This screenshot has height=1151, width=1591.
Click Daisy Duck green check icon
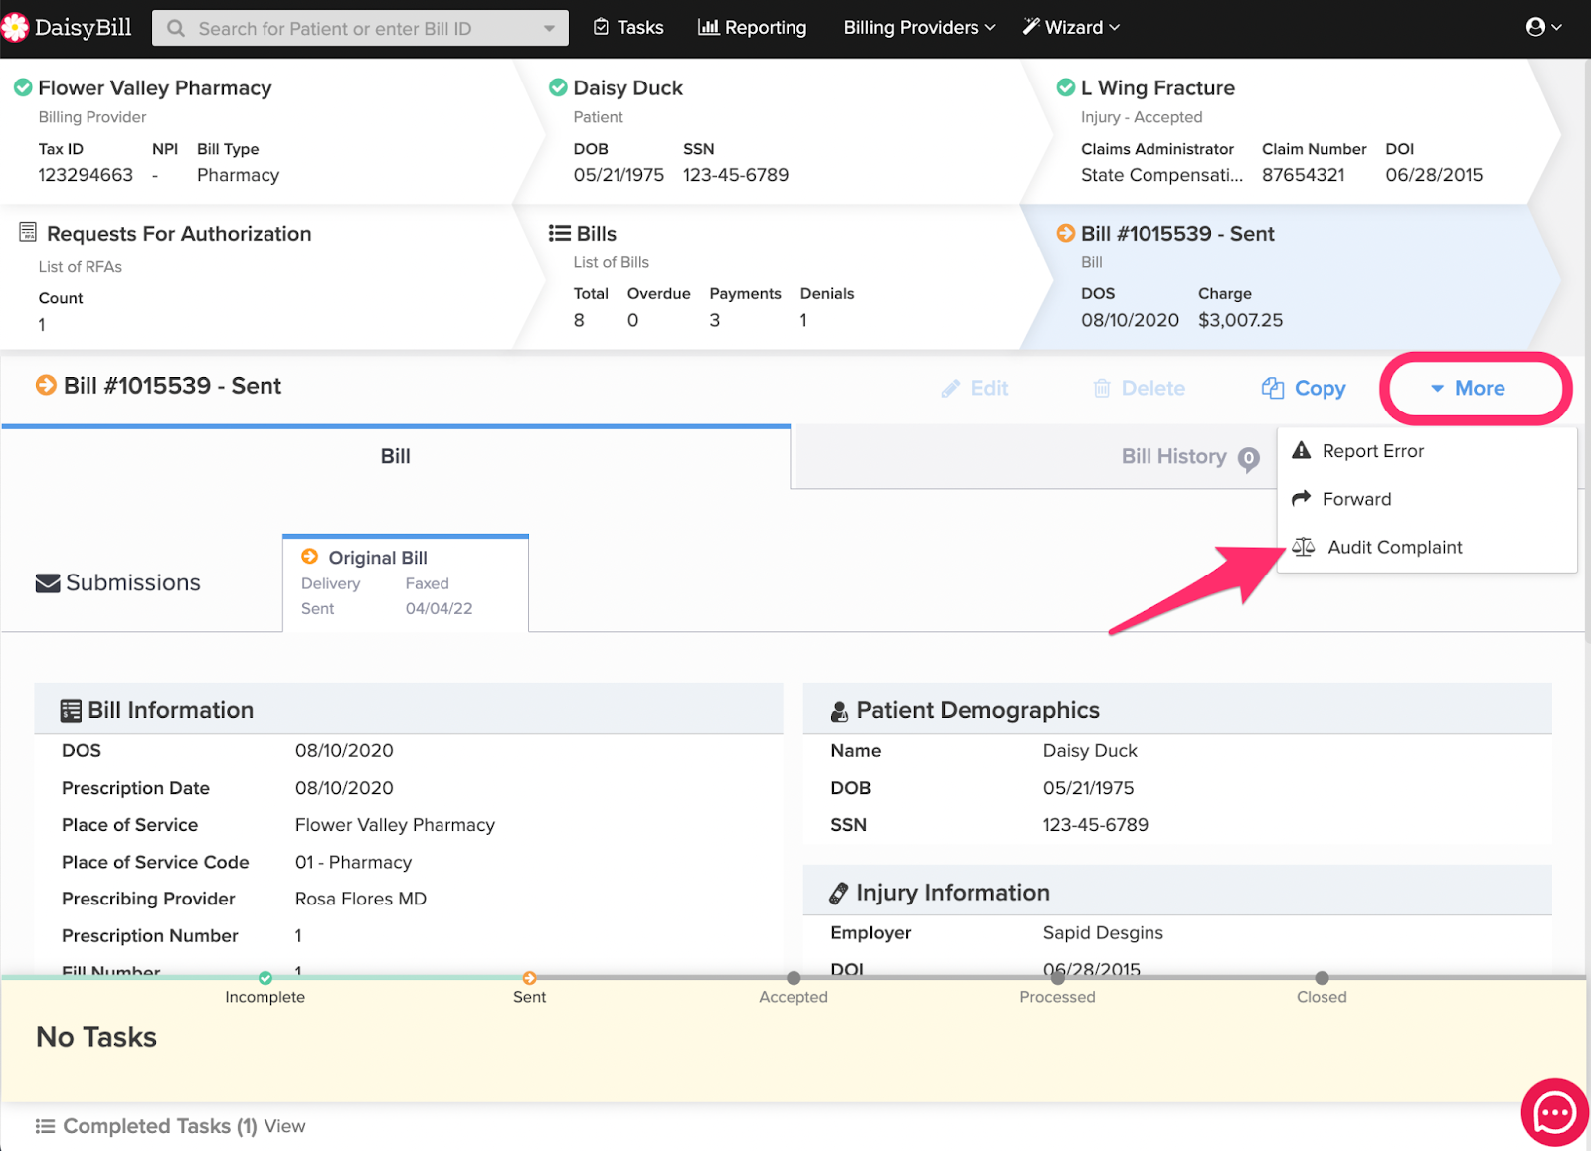pyautogui.click(x=558, y=87)
